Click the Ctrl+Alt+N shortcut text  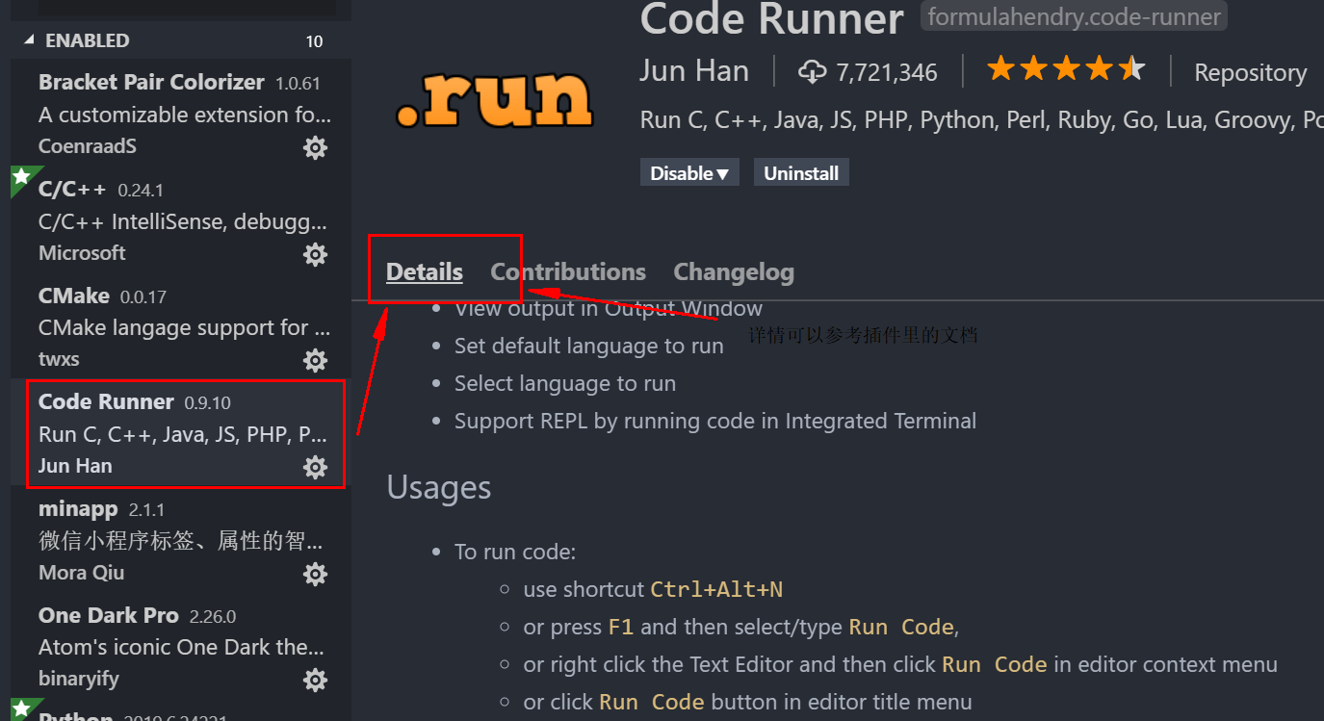click(x=716, y=589)
